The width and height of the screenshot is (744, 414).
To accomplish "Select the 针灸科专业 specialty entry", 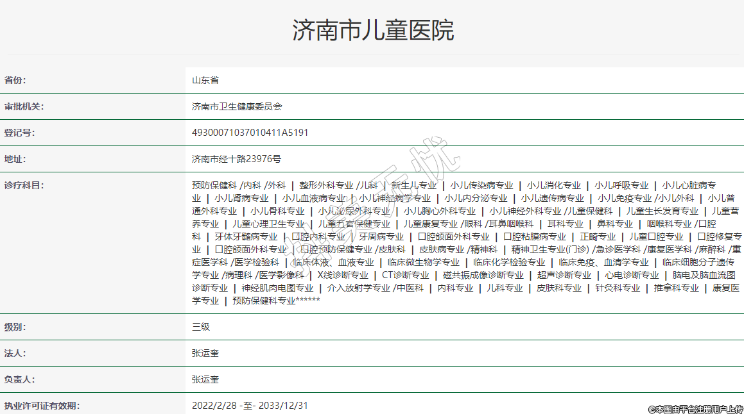I will coord(618,288).
